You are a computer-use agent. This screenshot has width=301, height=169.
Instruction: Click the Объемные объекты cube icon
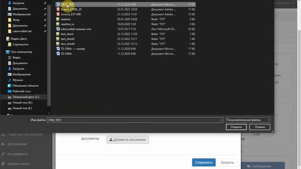(x=9, y=85)
